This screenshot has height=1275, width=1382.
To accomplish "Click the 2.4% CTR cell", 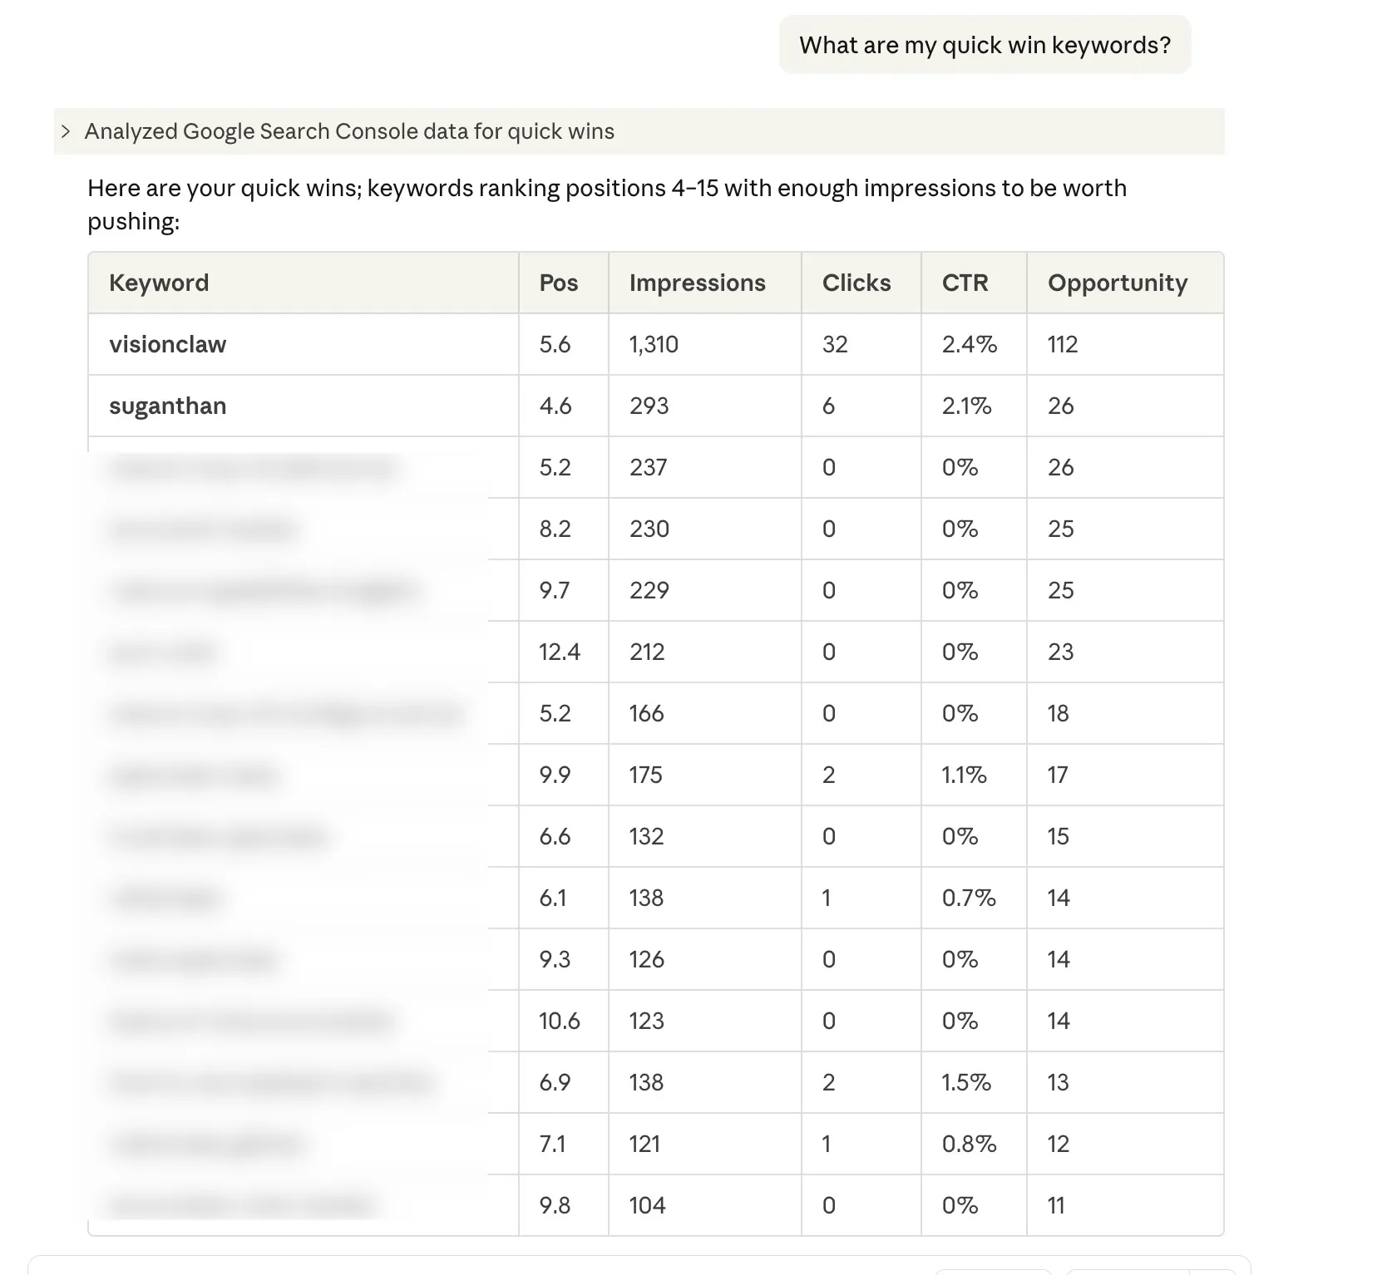I will pyautogui.click(x=969, y=344).
